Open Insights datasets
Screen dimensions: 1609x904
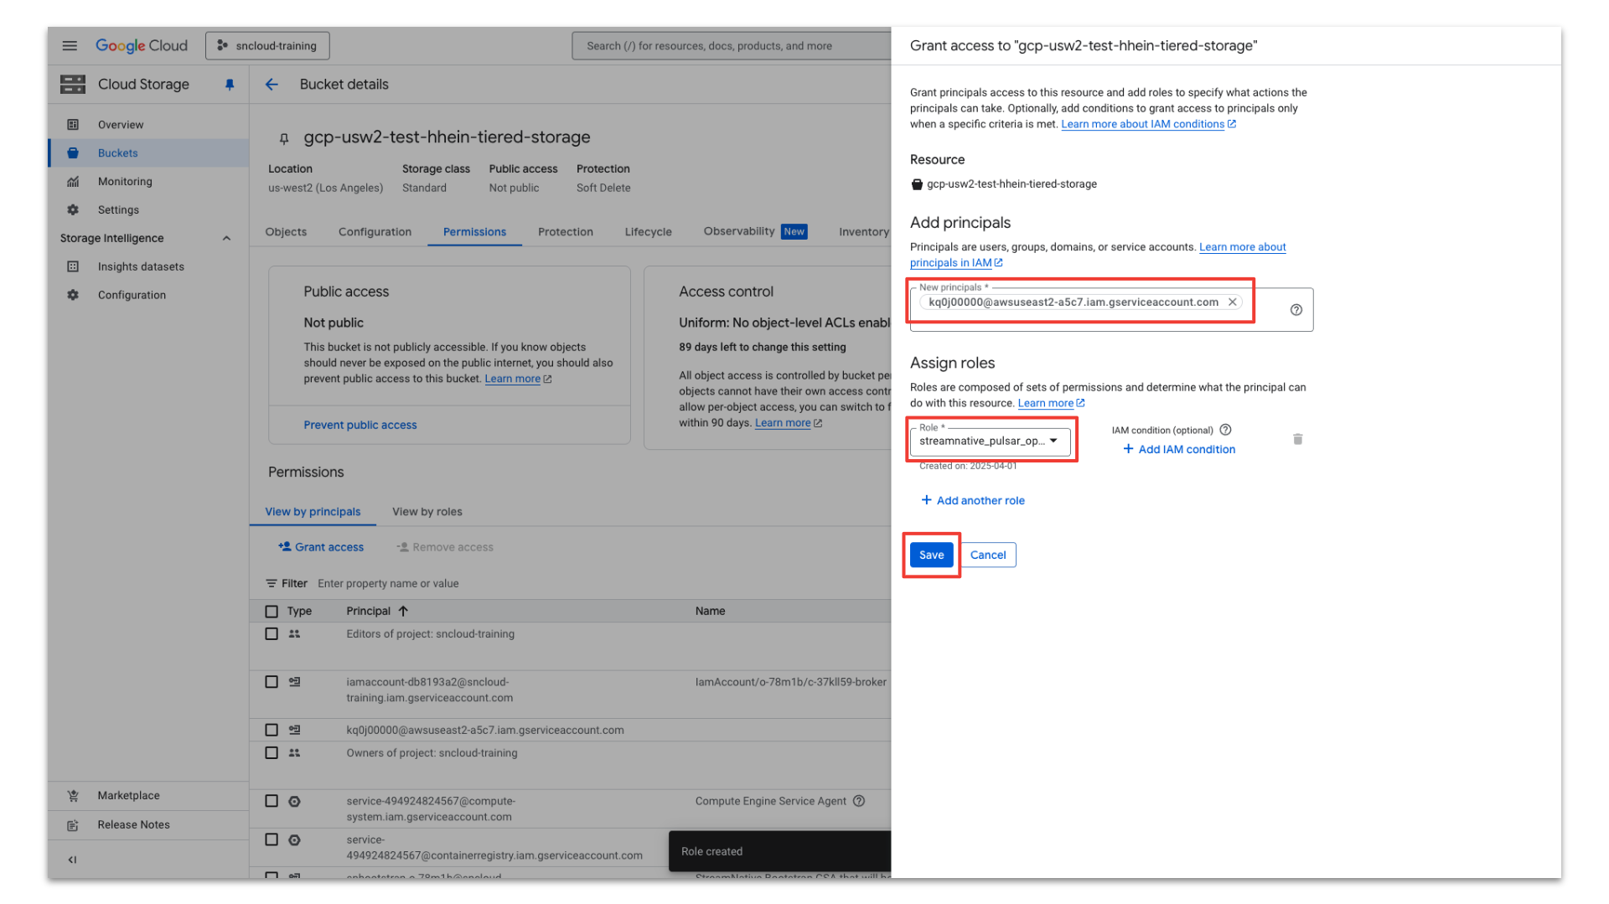pyautogui.click(x=140, y=266)
